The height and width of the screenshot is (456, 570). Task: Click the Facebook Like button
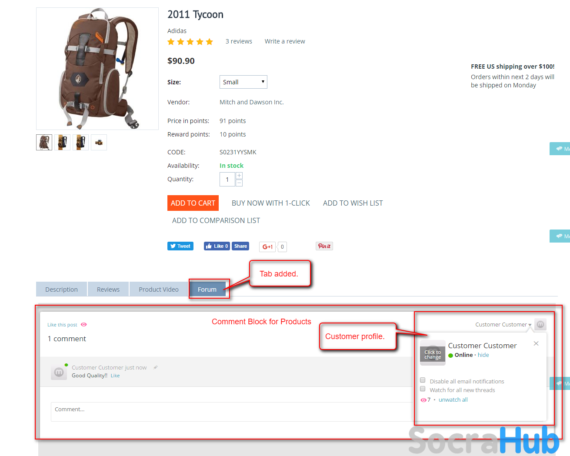[217, 246]
